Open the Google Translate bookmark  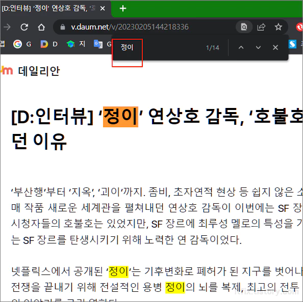click(x=103, y=44)
